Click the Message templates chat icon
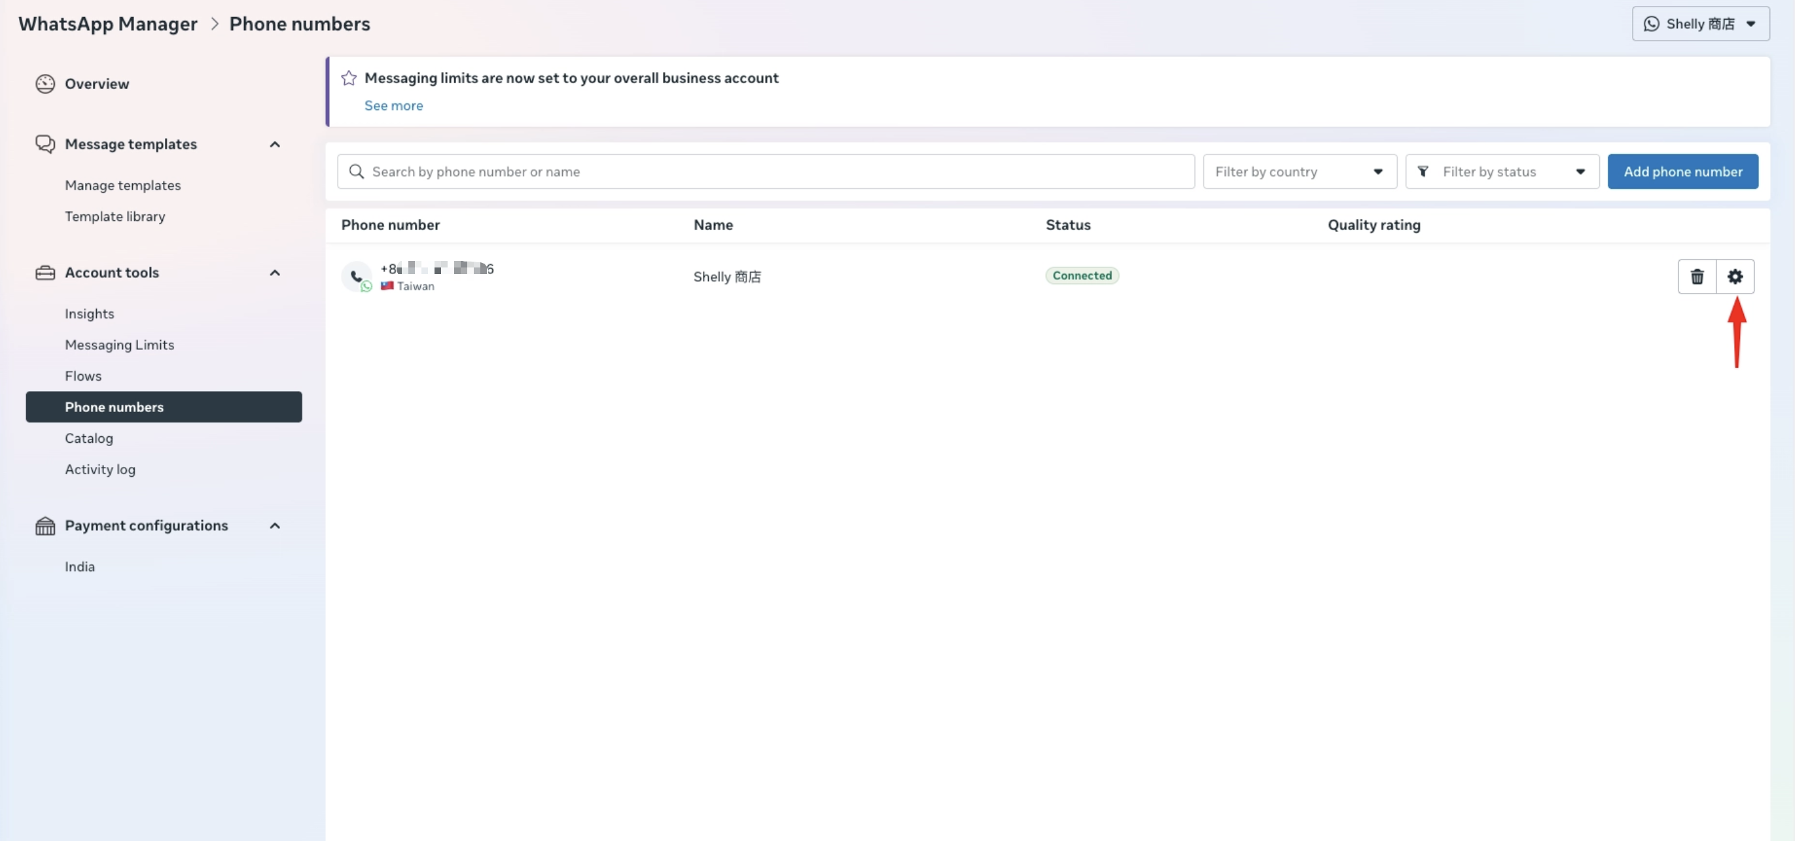The width and height of the screenshot is (1795, 841). 45,144
